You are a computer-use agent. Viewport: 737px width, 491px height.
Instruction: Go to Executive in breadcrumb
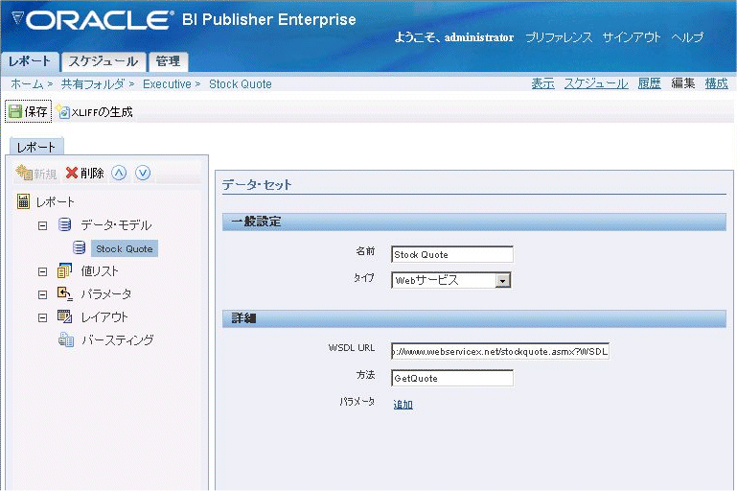(167, 84)
